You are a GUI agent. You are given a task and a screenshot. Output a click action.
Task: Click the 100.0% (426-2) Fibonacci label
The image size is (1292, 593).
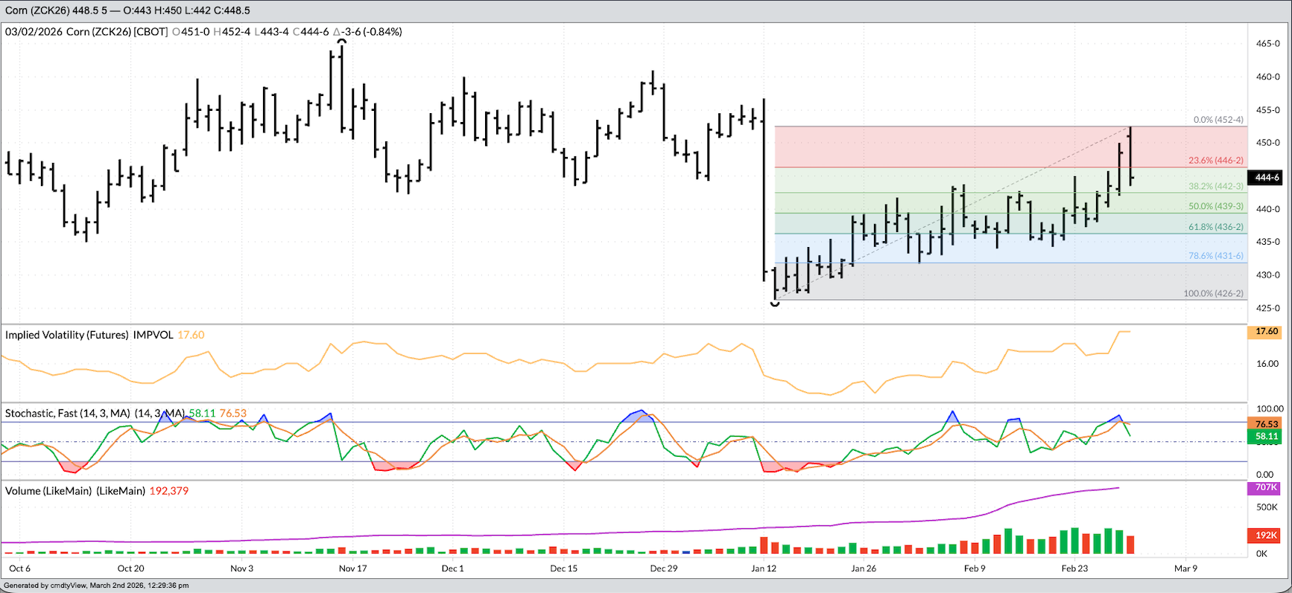(x=1213, y=293)
